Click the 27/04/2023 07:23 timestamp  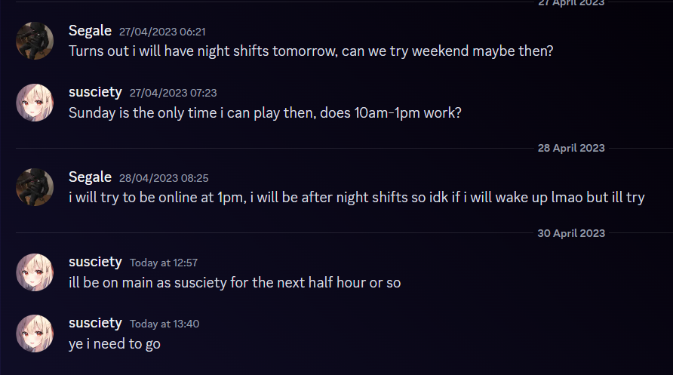click(x=173, y=93)
